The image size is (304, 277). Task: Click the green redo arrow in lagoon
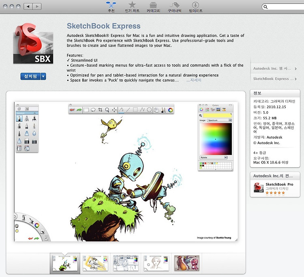point(36,238)
